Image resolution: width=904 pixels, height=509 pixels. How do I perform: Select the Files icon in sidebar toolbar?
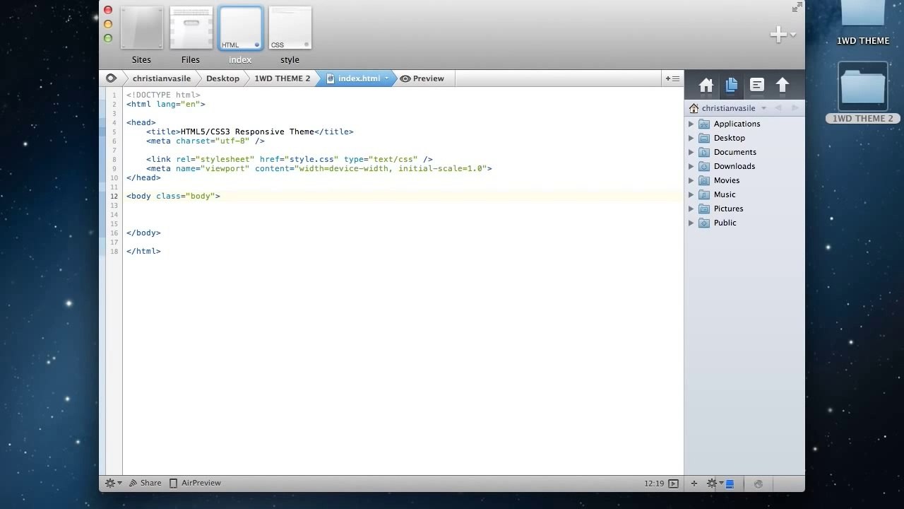tap(731, 86)
